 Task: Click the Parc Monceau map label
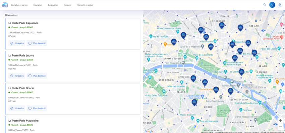pos(175,23)
